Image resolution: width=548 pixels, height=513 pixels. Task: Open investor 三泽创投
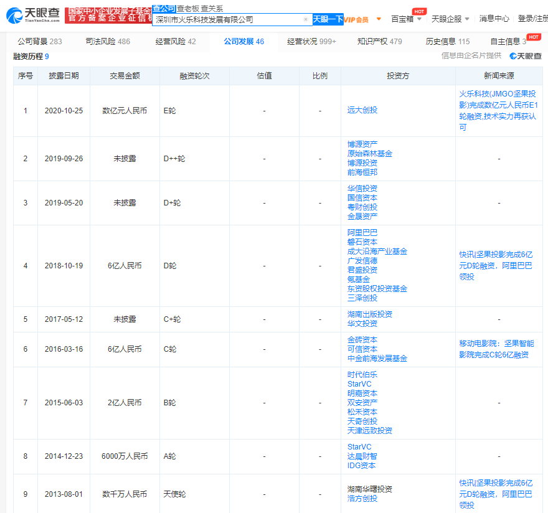click(x=362, y=298)
